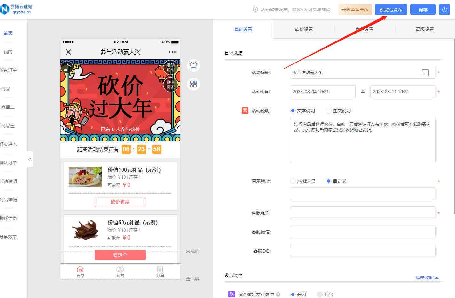Click the music note icon on banner
Viewport: 455px width, 298px height.
coord(67,67)
